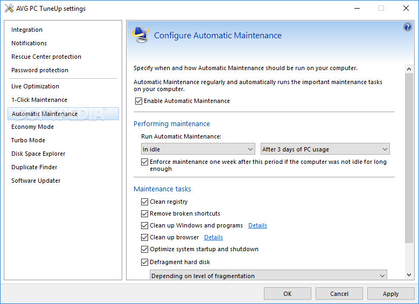Open Notifications settings page
Screen dimensions: 419x304
click(x=29, y=43)
